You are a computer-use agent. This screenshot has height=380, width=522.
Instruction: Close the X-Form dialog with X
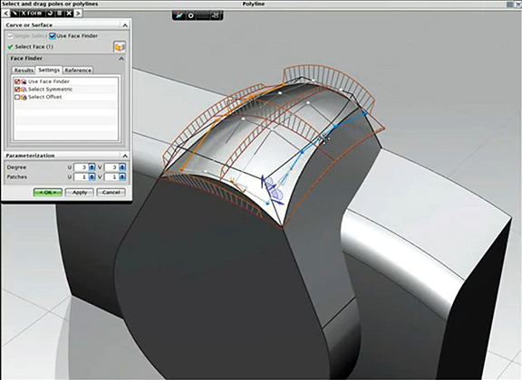[x=69, y=14]
